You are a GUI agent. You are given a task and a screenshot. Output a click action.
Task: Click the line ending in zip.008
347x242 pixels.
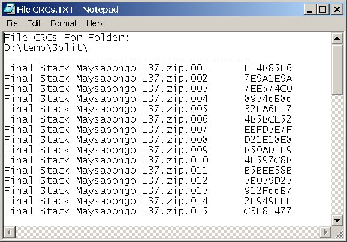click(106, 140)
